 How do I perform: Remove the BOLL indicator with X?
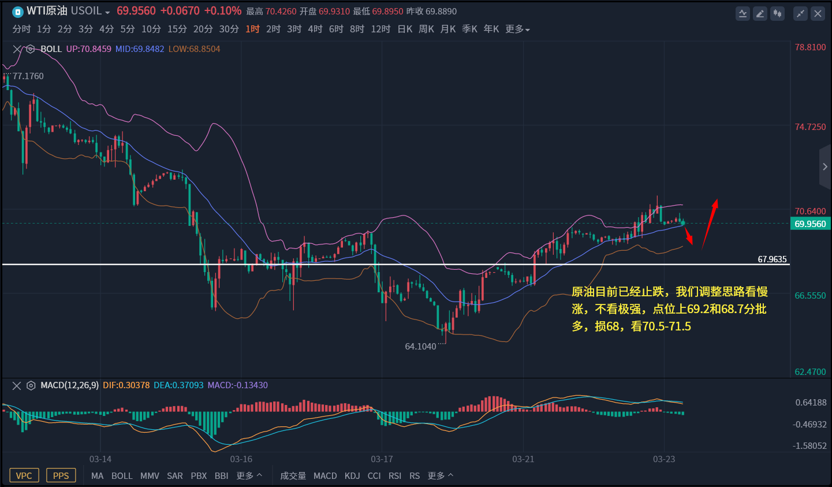[17, 49]
